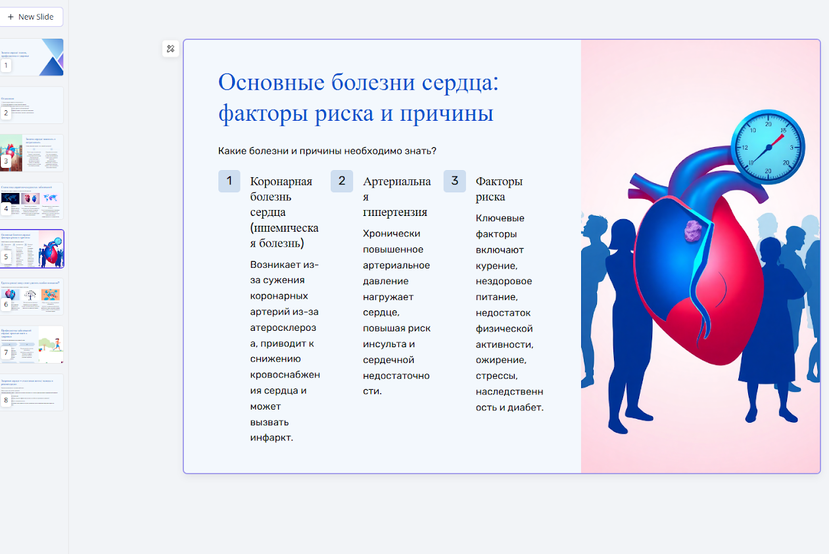Open slide 2 thumbnail in the sidebar
Screen dimensions: 829x554
point(32,105)
